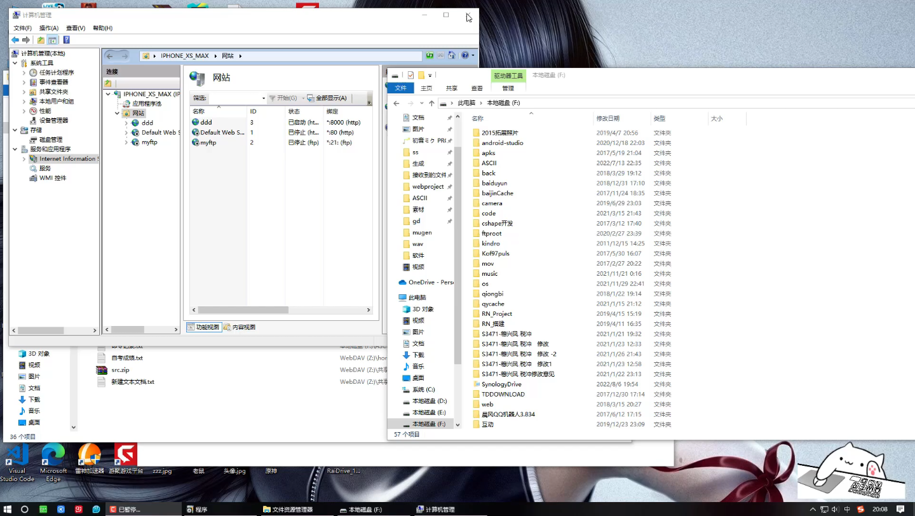Collapse the 存储 tree node
Screen dimensions: 915x516
point(15,130)
